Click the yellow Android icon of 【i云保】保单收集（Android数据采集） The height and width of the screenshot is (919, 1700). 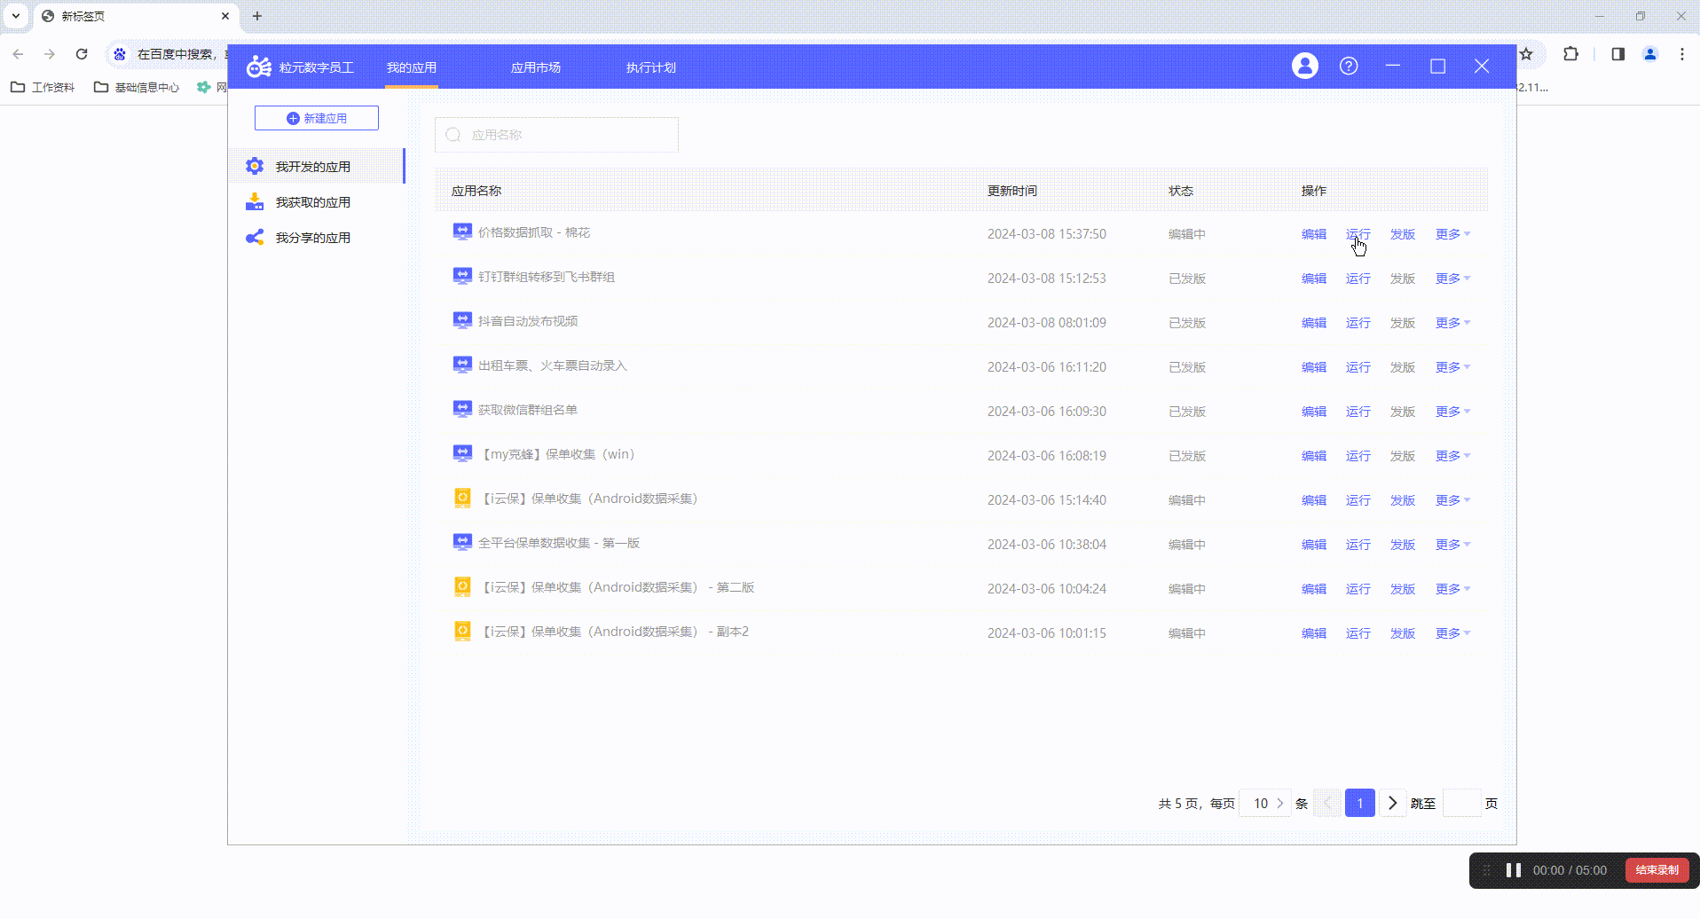click(x=462, y=498)
